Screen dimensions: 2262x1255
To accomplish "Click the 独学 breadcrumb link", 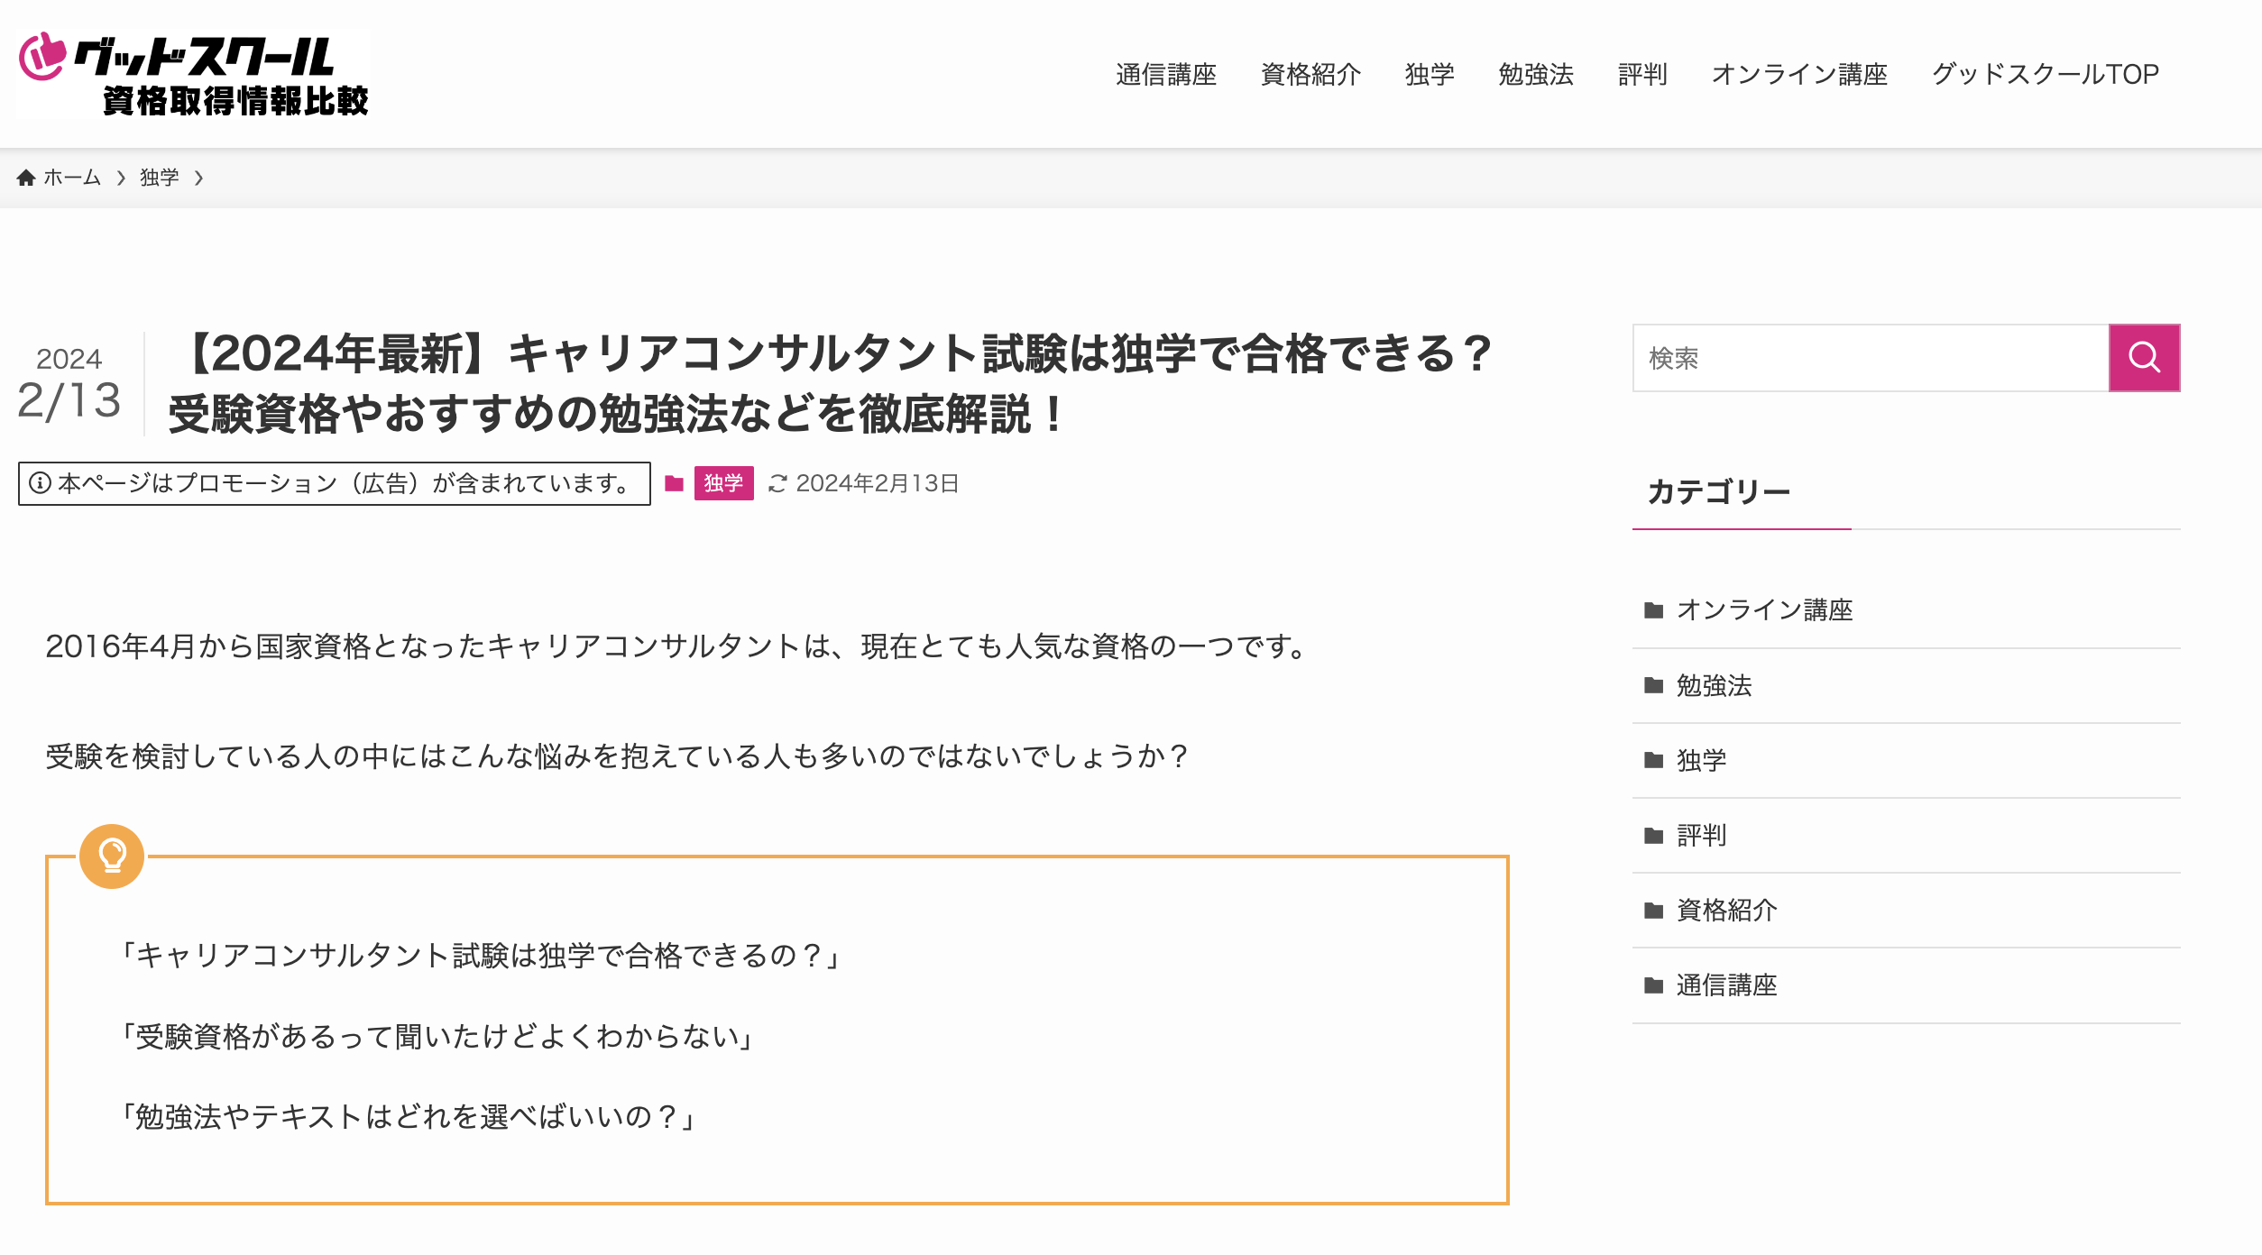I will [159, 178].
